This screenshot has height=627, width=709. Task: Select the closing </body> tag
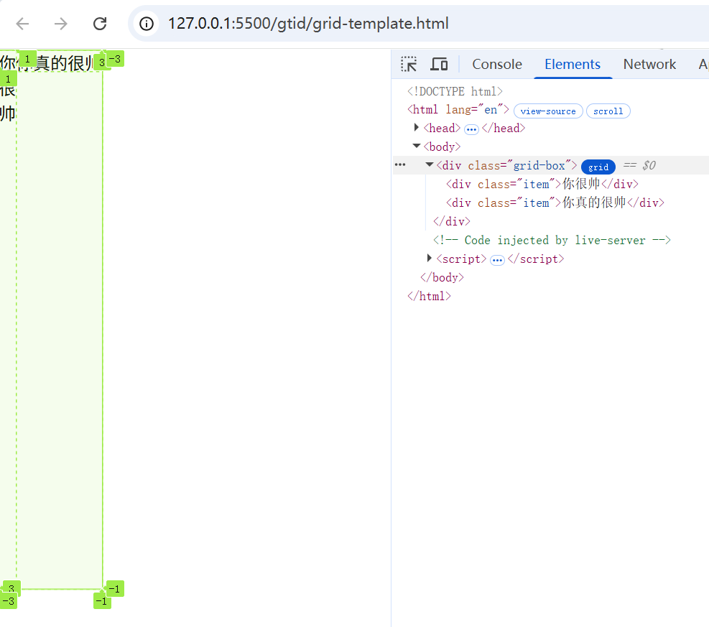[442, 277]
